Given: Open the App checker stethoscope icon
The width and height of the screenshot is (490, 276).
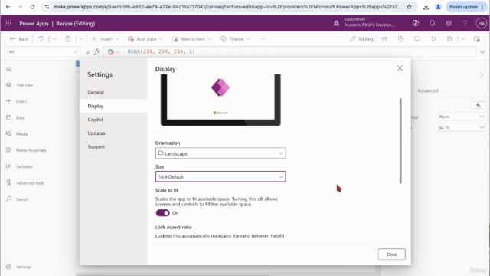Looking at the screenshot, I should click(x=401, y=39).
